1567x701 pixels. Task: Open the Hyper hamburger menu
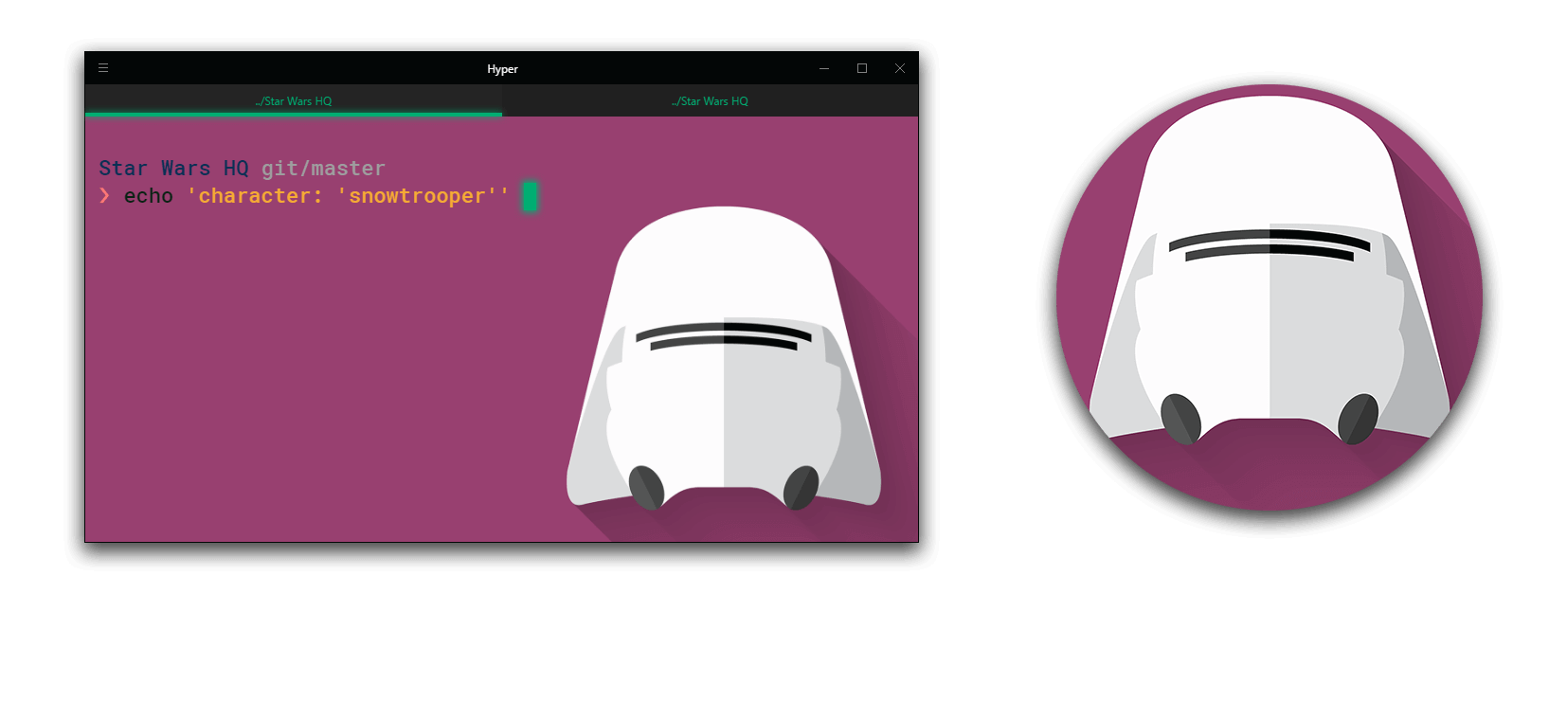(103, 68)
